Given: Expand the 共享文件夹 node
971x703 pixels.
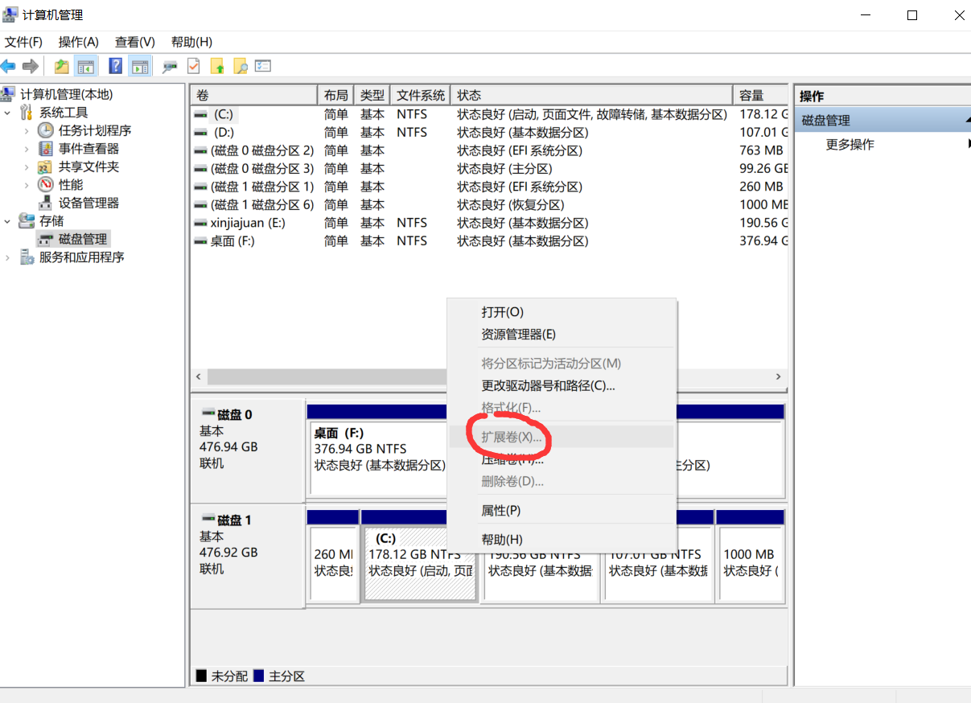Looking at the screenshot, I should [x=27, y=166].
